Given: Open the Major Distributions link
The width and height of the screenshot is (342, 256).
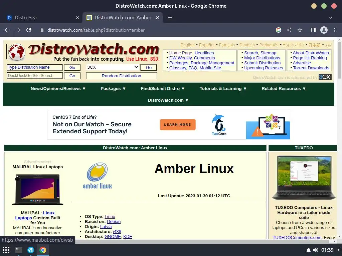Looking at the screenshot, I should [262, 58].
